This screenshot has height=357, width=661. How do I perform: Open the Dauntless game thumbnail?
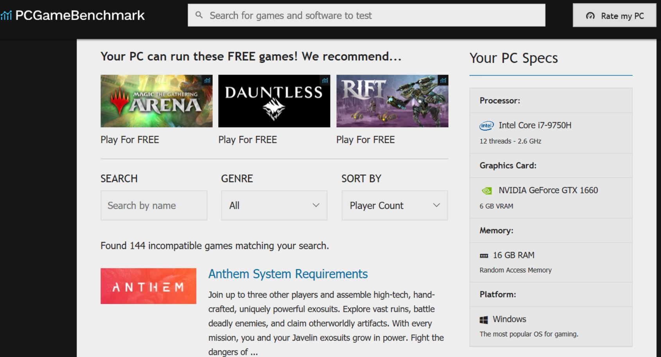274,101
